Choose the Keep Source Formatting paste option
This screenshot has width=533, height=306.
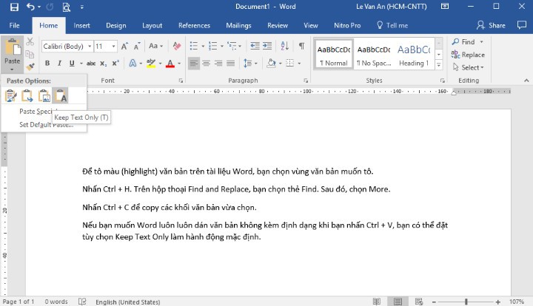tap(11, 95)
